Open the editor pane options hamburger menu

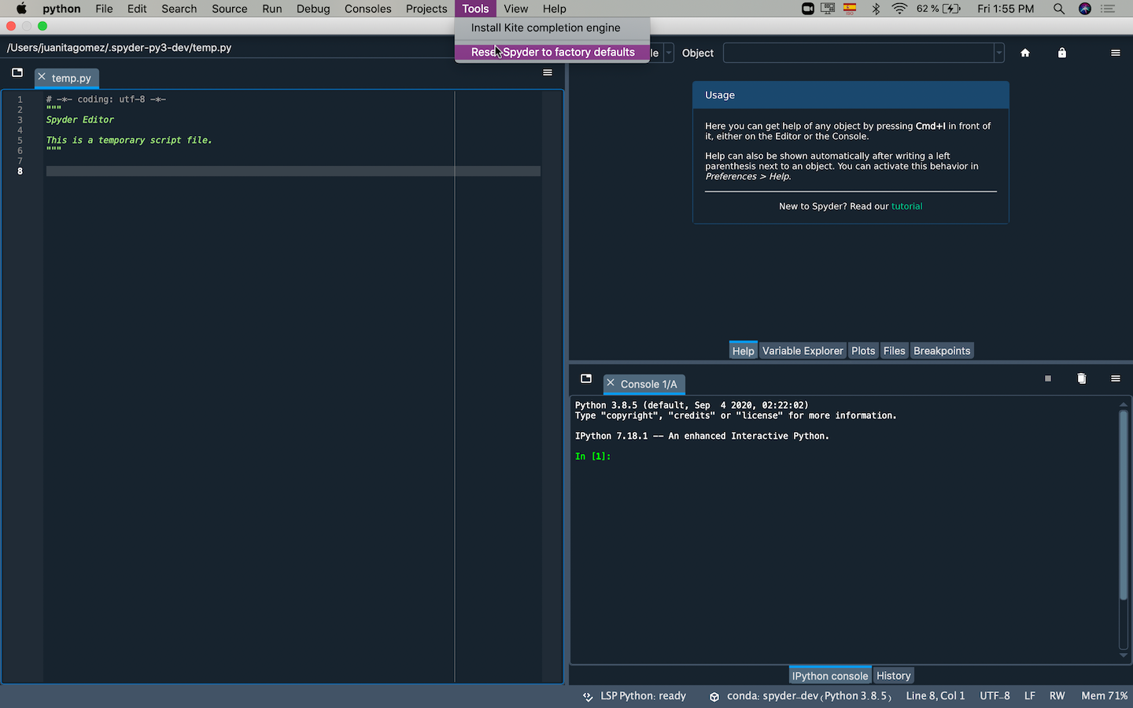coord(548,72)
